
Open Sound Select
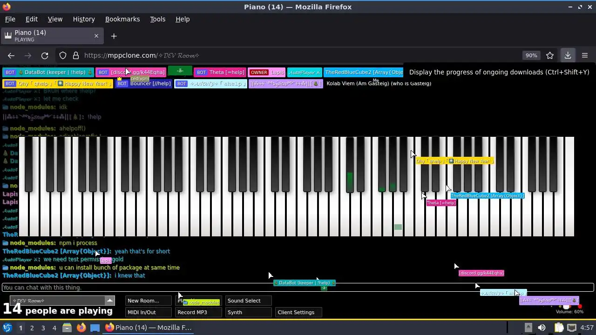(x=248, y=301)
